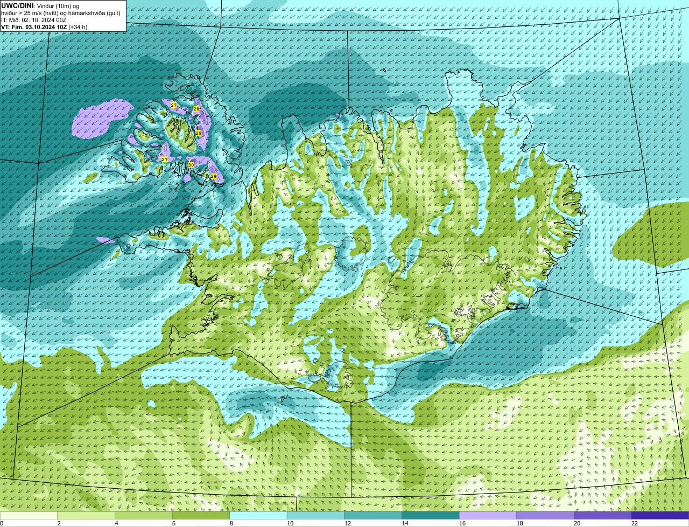Click the 'IT: Mið. 02. 10. 2024 00Z' line

click(x=34, y=19)
